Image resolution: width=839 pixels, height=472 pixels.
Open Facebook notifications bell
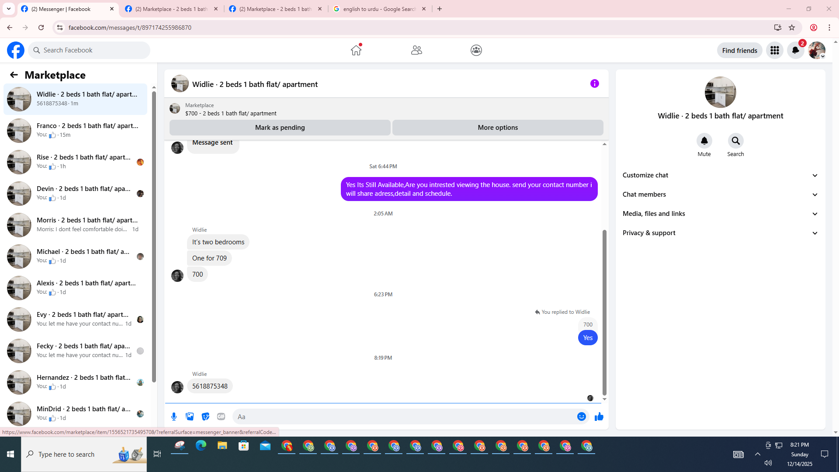coord(795,50)
